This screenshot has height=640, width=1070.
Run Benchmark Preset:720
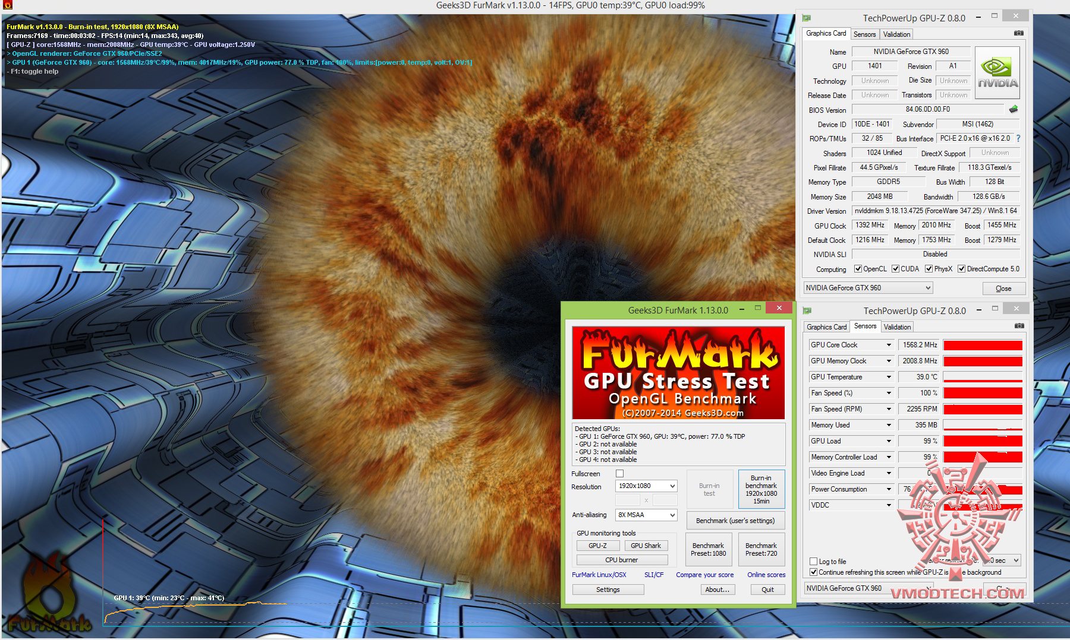[761, 549]
